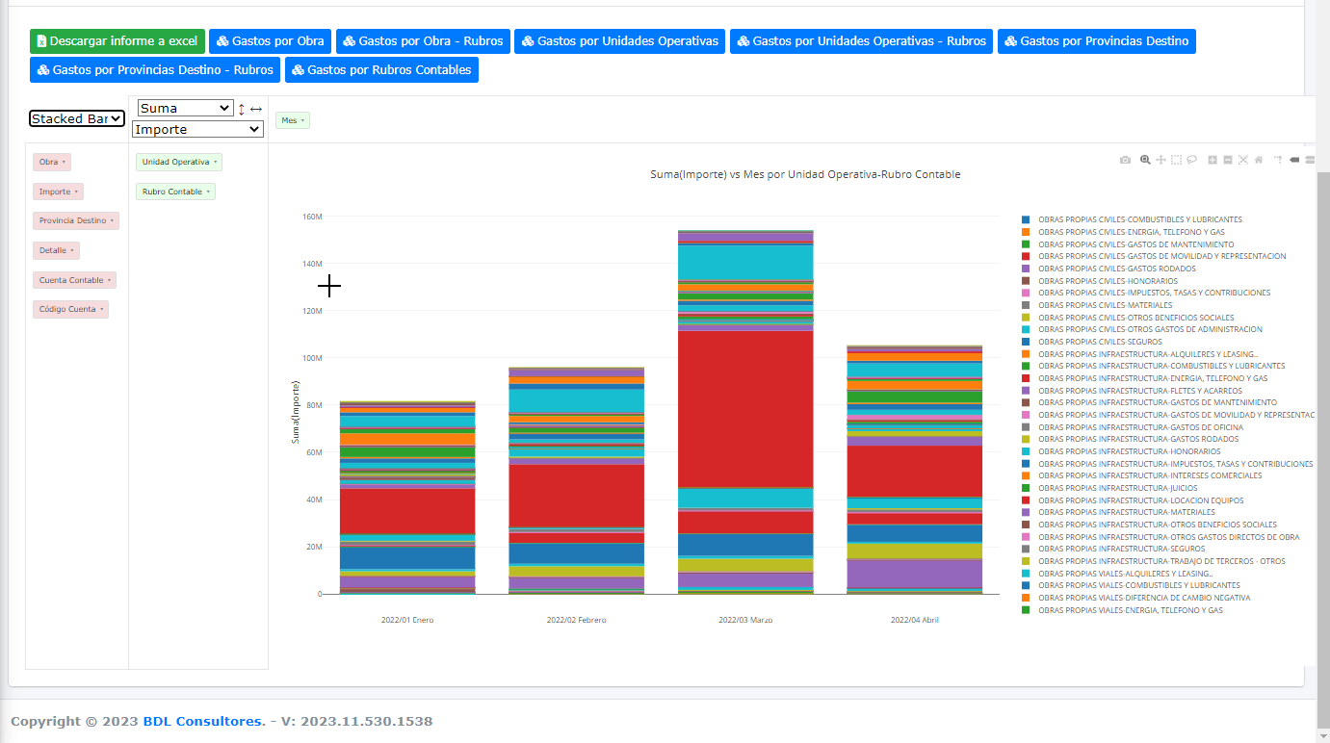Select the Zoom tool in chart modebar
The height and width of the screenshot is (743, 1330).
coord(1145,160)
